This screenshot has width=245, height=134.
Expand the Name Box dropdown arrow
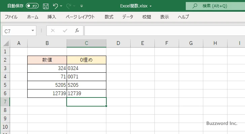coord(33,30)
